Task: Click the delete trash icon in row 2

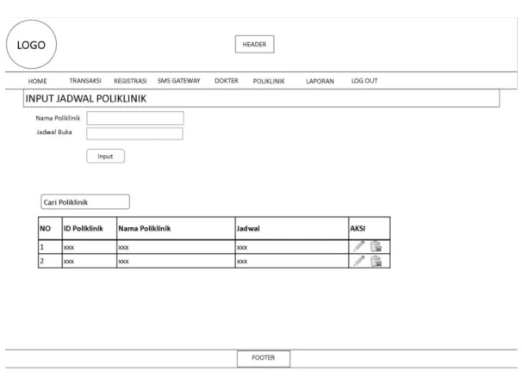Action: click(x=376, y=261)
